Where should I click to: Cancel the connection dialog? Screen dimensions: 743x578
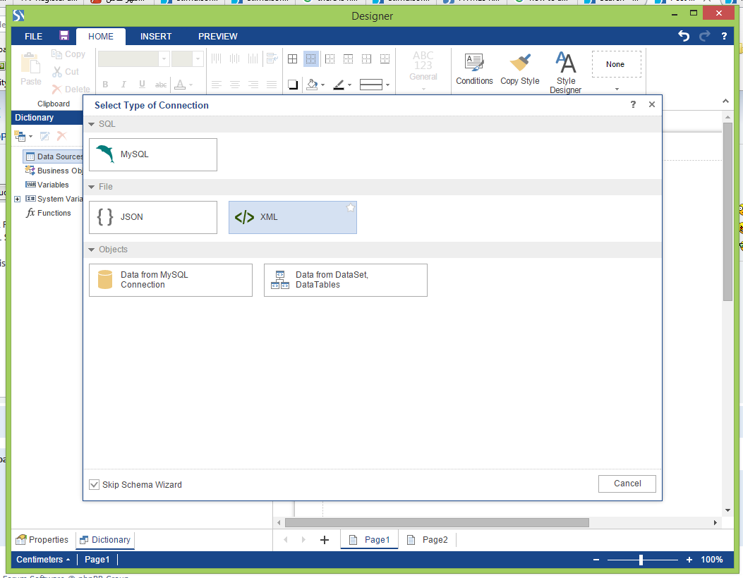[x=627, y=484]
